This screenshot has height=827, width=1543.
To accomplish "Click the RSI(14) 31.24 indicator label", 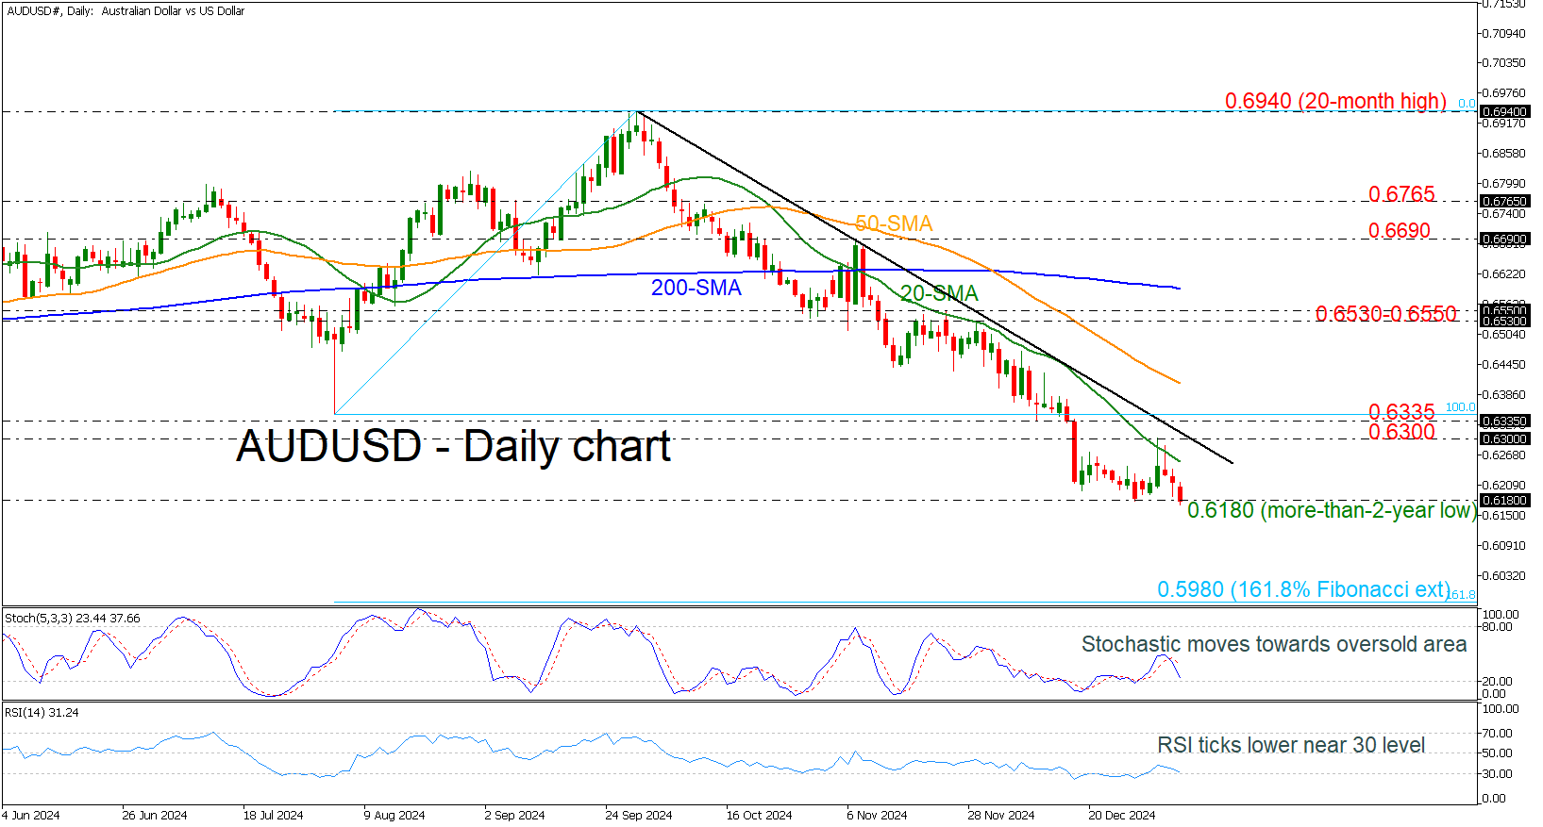I will click(x=42, y=713).
